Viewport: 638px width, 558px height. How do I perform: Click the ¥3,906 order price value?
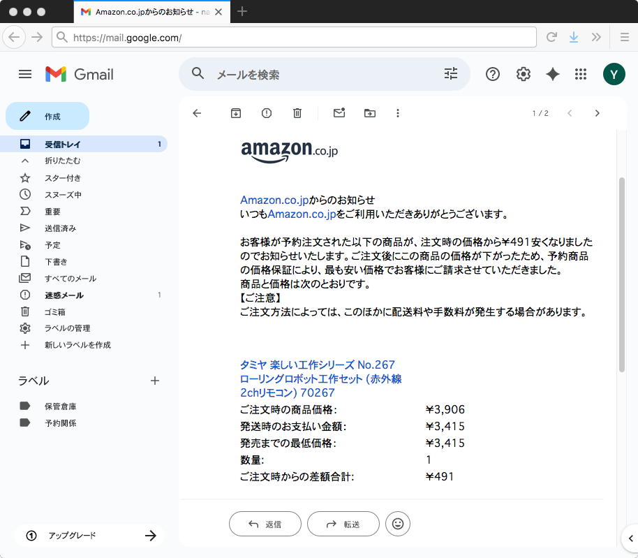(x=445, y=409)
